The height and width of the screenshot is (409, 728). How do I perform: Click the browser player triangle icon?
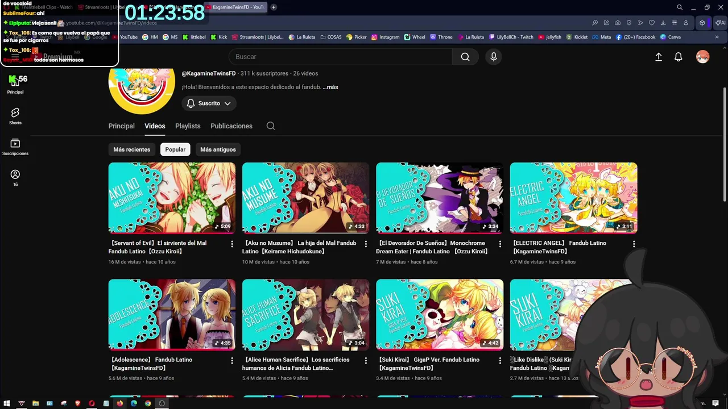[640, 23]
